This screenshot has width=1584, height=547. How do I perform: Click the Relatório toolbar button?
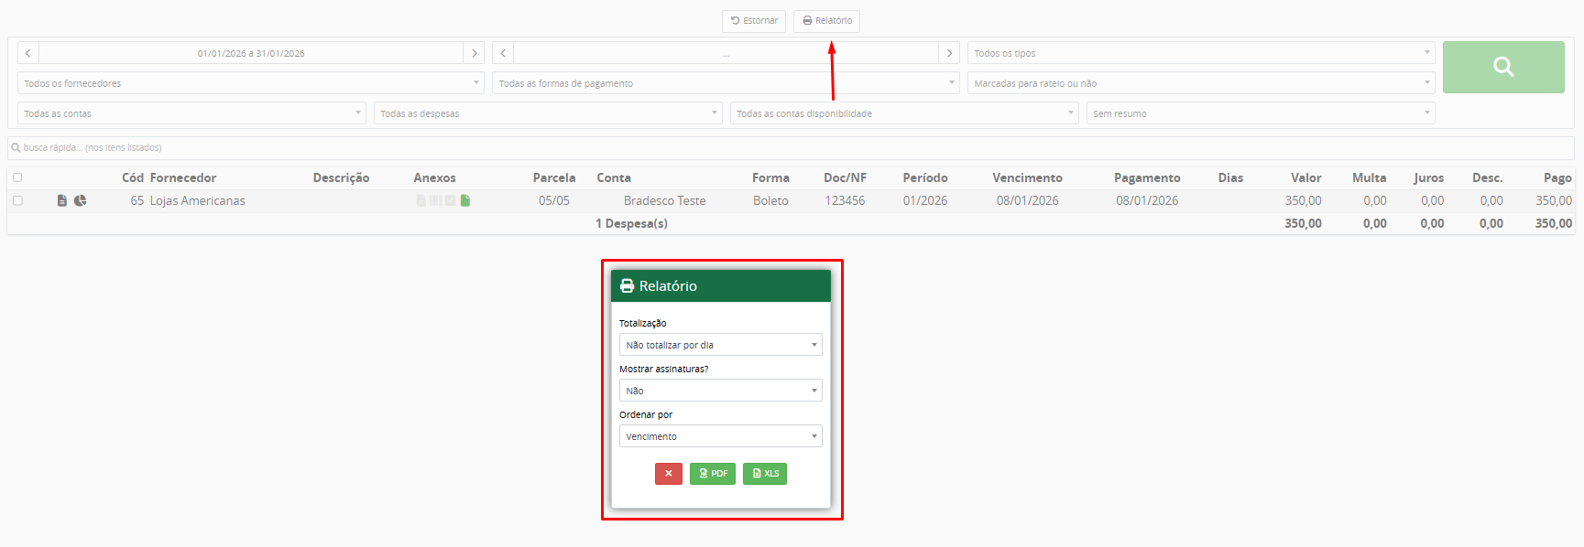coord(826,21)
